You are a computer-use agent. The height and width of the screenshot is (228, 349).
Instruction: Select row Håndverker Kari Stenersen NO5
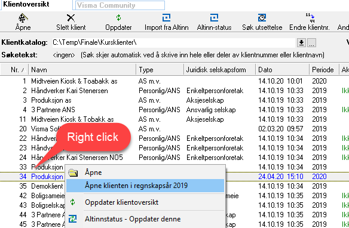point(174,158)
